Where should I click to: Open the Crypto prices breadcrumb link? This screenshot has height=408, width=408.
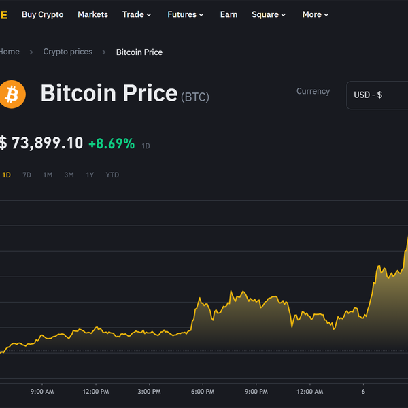point(67,52)
